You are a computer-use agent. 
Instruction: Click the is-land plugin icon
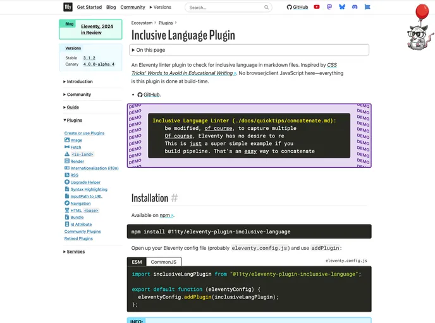67,154
